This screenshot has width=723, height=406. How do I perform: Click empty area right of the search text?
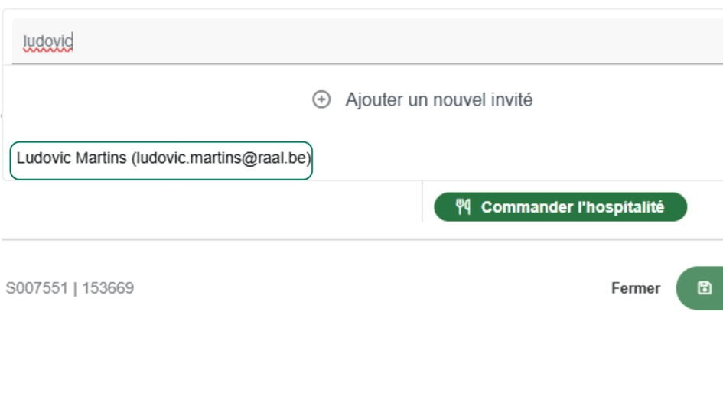pyautogui.click(x=383, y=41)
